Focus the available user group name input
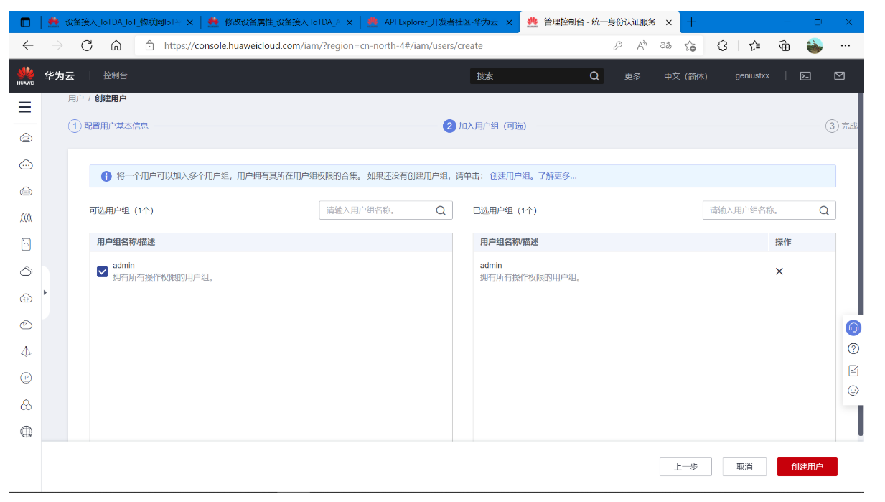The height and width of the screenshot is (502, 885). pos(377,210)
